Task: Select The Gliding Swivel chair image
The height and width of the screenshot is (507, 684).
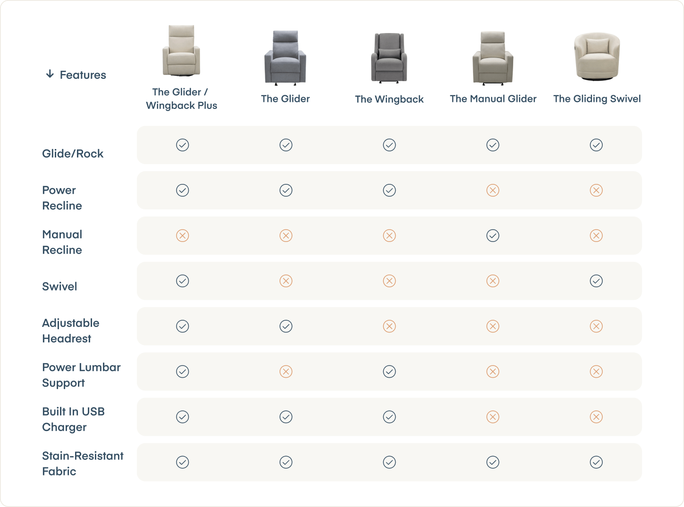Action: pyautogui.click(x=597, y=57)
